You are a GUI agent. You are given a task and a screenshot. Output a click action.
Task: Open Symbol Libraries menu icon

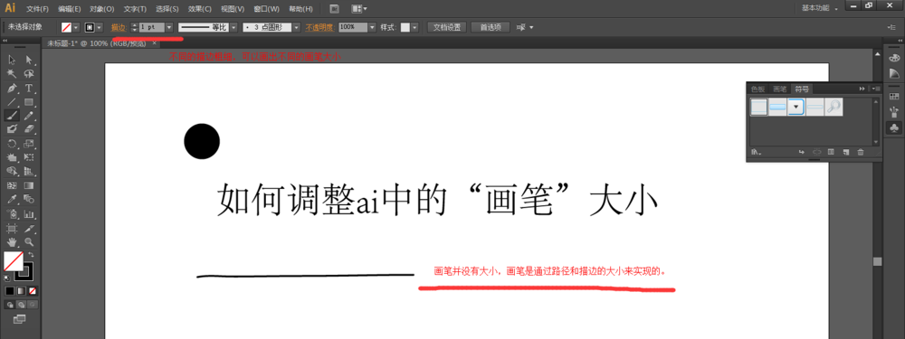(x=756, y=152)
